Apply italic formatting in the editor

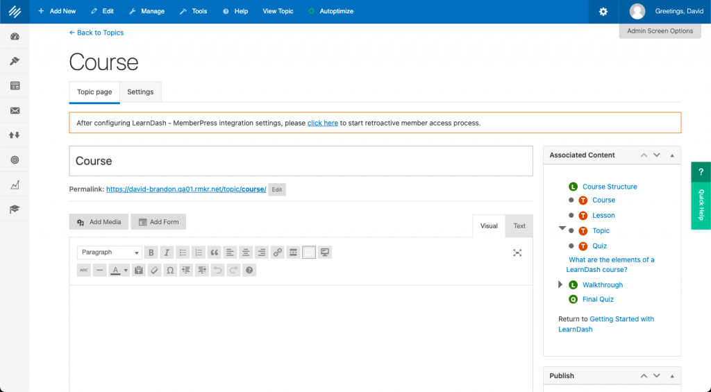(166, 253)
